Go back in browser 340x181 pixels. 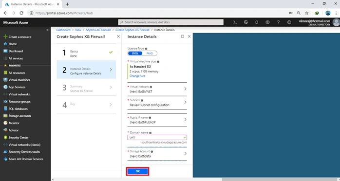5,13
